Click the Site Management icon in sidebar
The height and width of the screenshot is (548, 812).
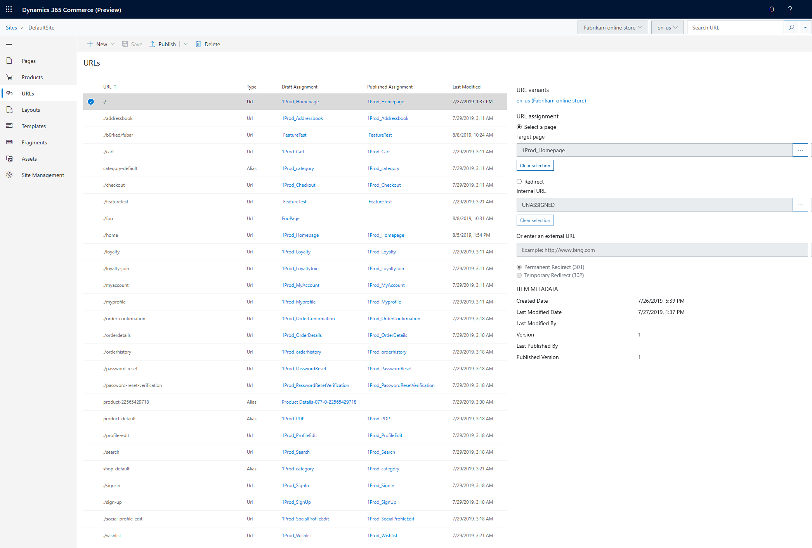10,175
